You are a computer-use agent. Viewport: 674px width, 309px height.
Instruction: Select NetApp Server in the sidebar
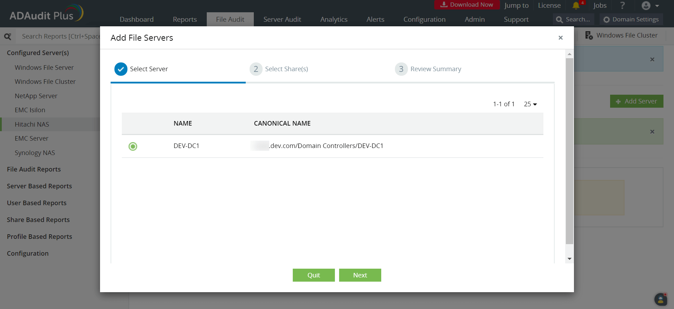coord(36,96)
